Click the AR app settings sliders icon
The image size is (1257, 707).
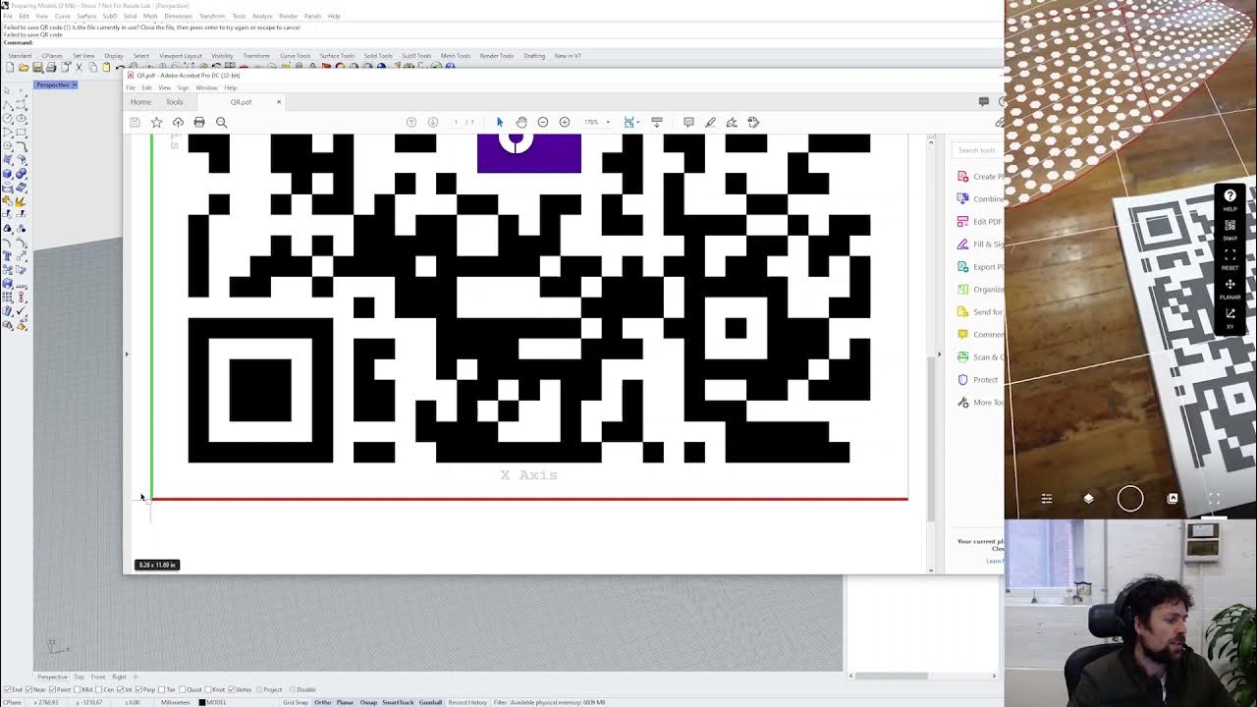(x=1047, y=499)
